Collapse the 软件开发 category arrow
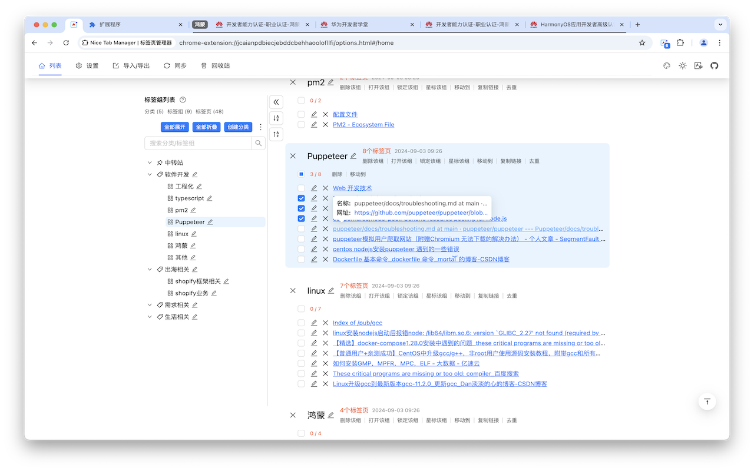This screenshot has height=471, width=754. click(x=150, y=175)
